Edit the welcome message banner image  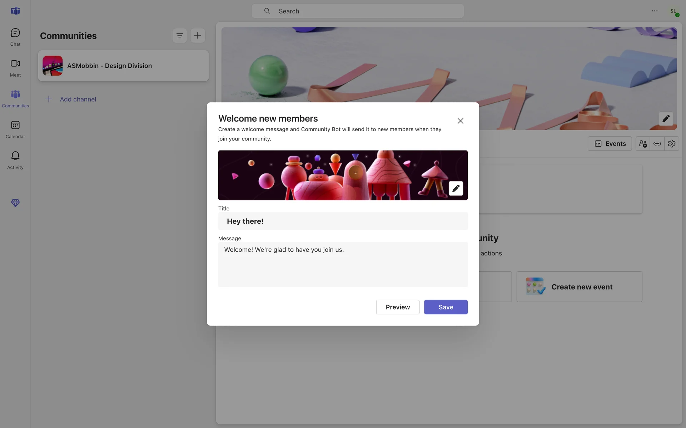point(456,188)
